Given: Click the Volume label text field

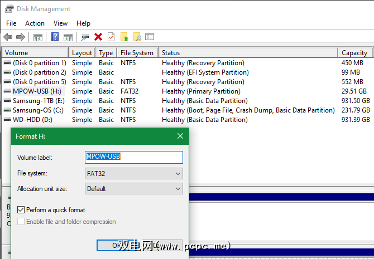Looking at the screenshot, I should tap(134, 157).
